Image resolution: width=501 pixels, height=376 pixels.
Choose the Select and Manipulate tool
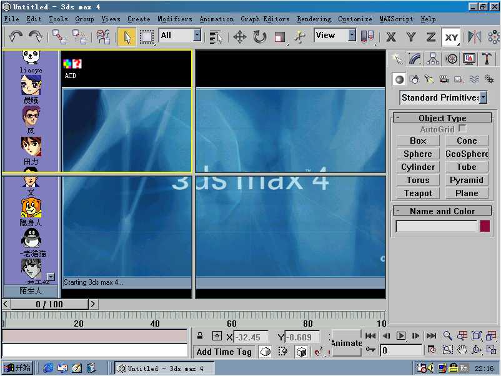pyautogui.click(x=300, y=37)
